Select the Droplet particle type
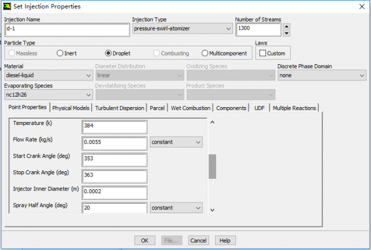The image size is (371, 250). [108, 53]
